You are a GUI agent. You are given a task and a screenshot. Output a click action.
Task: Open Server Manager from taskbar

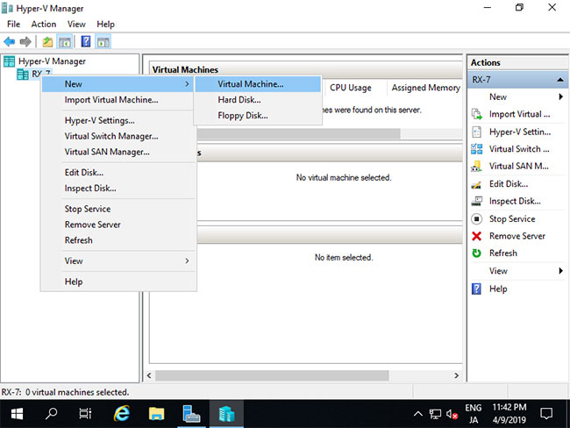click(x=191, y=414)
